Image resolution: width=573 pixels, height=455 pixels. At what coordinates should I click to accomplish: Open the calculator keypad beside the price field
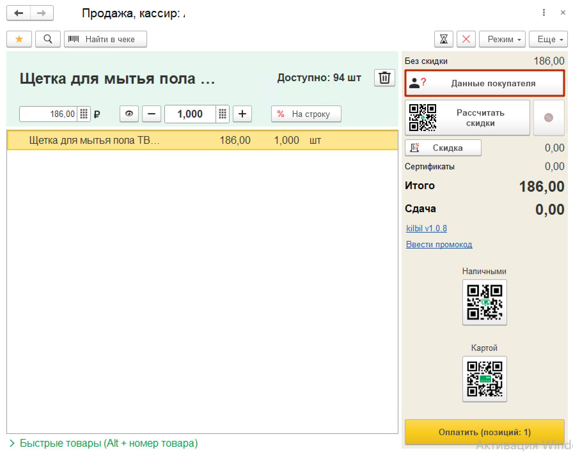[x=84, y=114]
